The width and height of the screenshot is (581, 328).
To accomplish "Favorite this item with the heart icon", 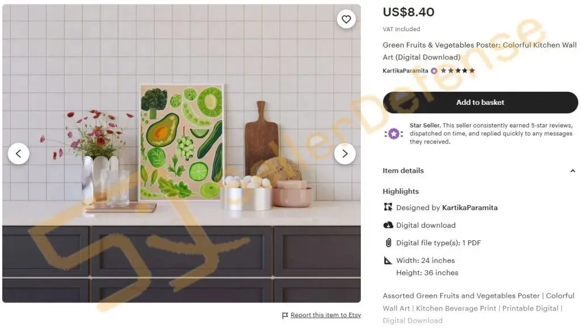I will tap(346, 19).
